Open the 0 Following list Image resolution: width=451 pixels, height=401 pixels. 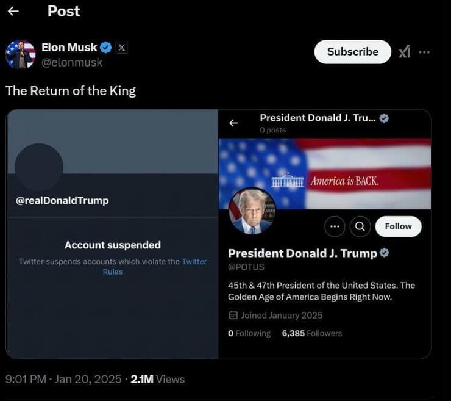(249, 333)
